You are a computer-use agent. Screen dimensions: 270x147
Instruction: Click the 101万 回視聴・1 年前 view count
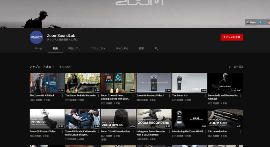(x=39, y=100)
